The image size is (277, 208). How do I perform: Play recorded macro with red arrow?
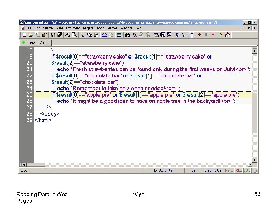[212, 35]
